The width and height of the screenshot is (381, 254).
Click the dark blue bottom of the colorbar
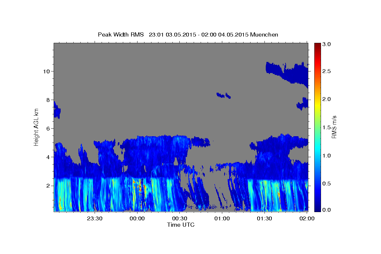point(317,209)
